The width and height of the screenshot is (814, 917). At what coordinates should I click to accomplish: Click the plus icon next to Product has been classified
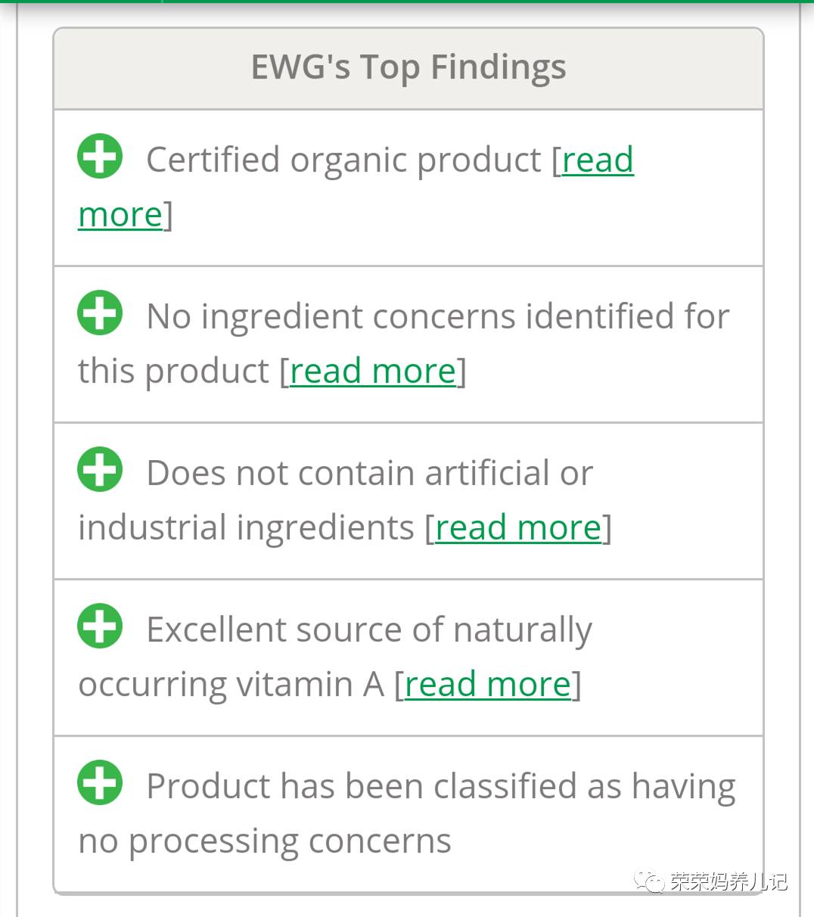(100, 782)
